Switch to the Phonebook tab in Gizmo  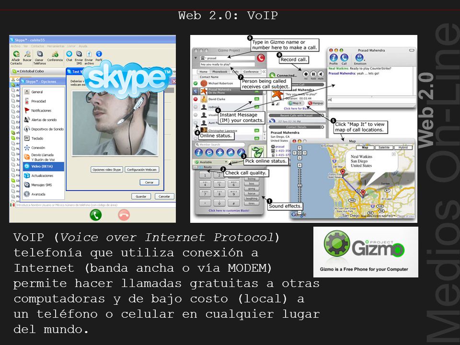pos(220,71)
